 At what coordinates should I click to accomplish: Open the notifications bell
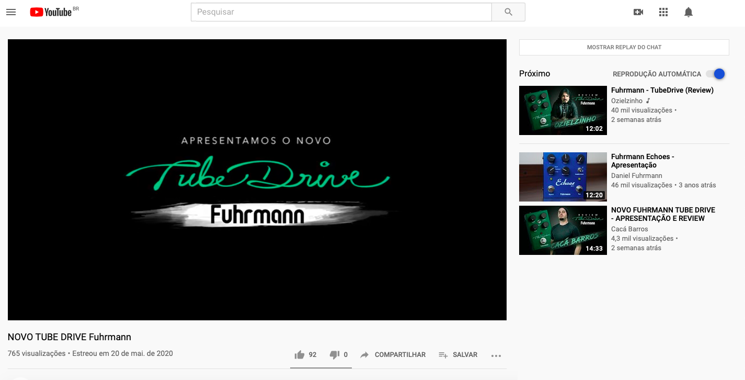tap(689, 12)
